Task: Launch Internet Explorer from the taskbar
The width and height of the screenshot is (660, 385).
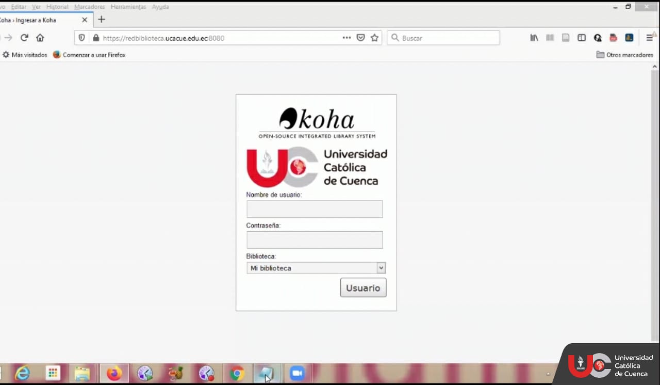Action: point(22,373)
